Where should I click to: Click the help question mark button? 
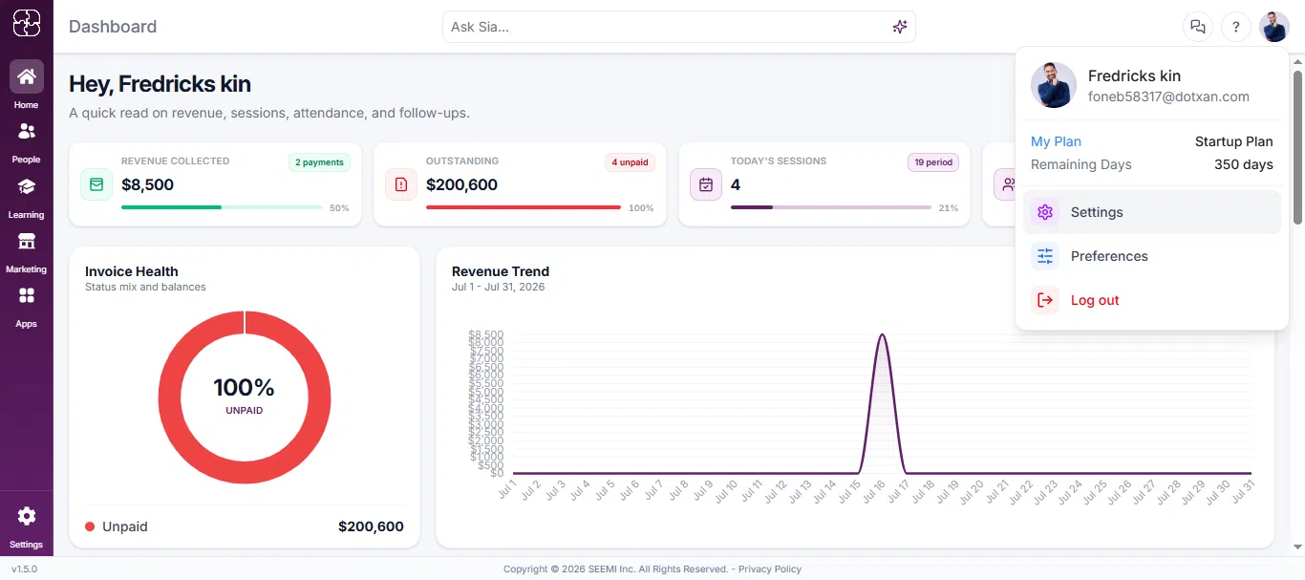click(1235, 27)
